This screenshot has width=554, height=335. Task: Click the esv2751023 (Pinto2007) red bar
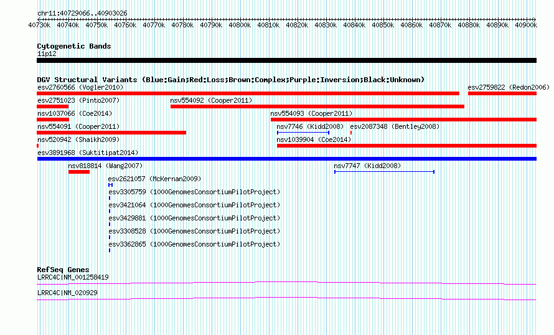tap(53, 106)
